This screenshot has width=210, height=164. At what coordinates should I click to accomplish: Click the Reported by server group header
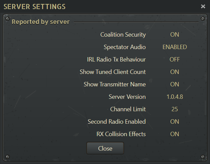coord(41,22)
